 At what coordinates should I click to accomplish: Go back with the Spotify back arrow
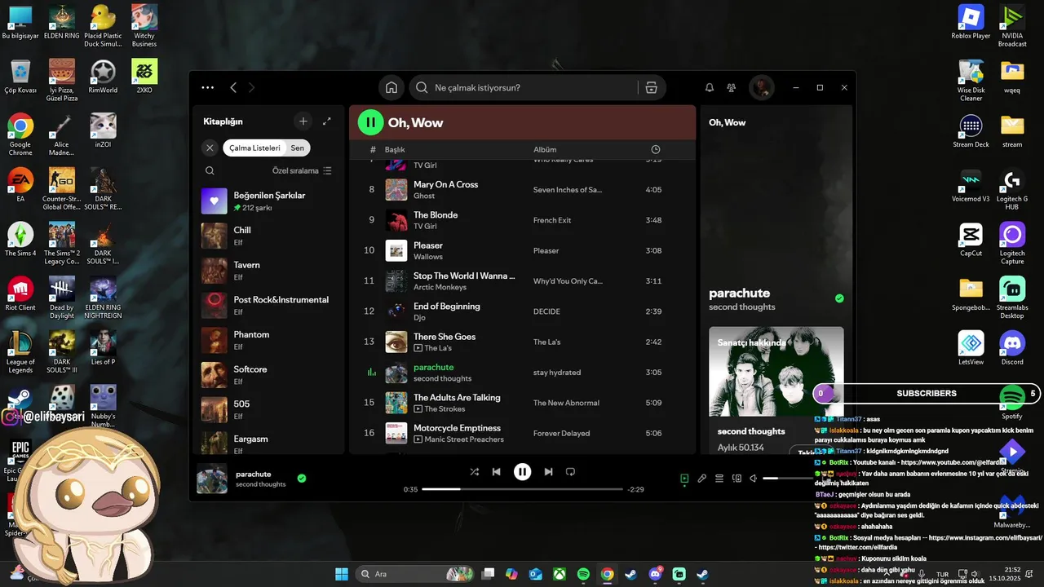click(233, 87)
